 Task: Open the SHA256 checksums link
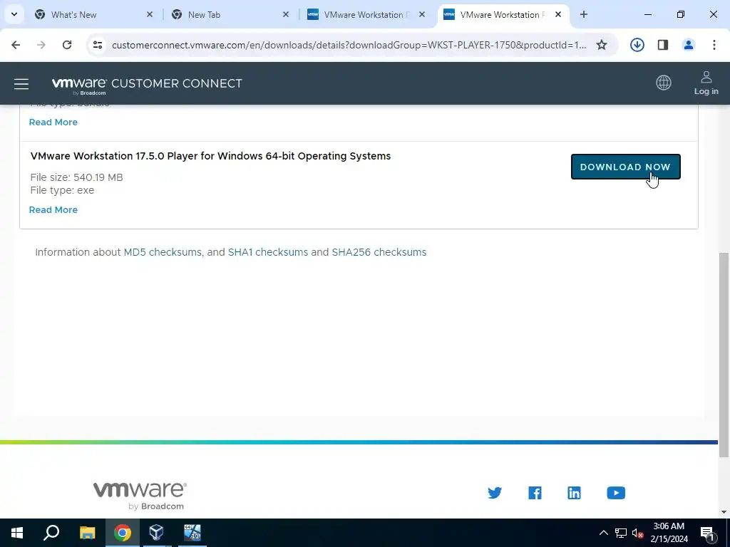click(379, 252)
